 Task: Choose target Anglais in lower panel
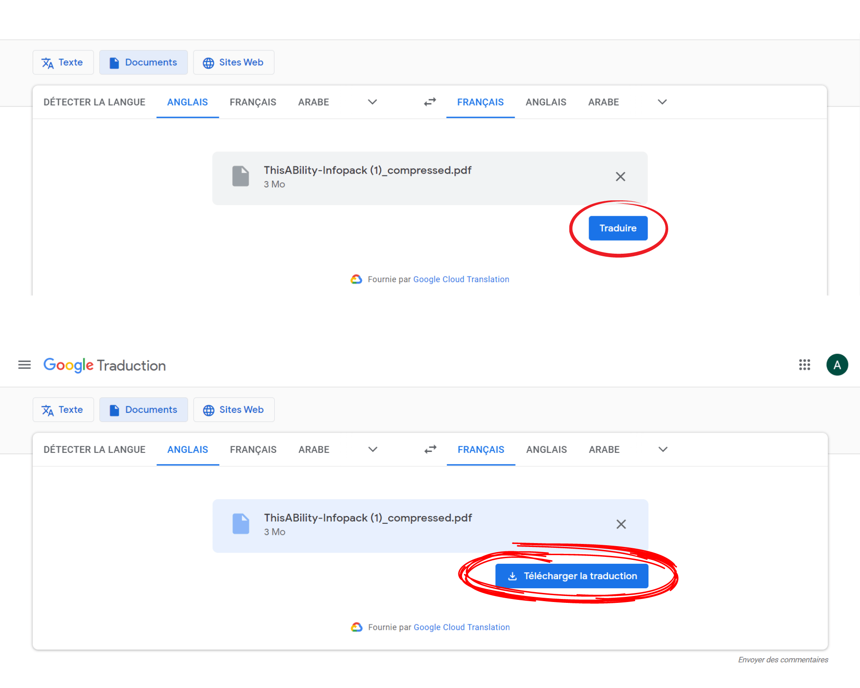pyautogui.click(x=547, y=450)
